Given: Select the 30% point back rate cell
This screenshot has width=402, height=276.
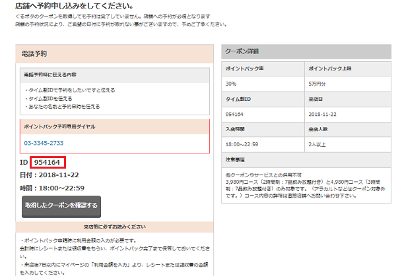Looking at the screenshot, I should pyautogui.click(x=263, y=84).
